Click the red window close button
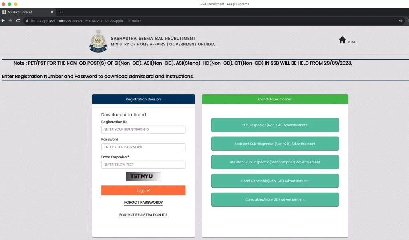Image resolution: width=409 pixels, height=240 pixels. (x=3, y=4)
